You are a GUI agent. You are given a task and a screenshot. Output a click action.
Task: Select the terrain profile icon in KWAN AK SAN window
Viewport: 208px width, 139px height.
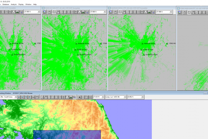click(x=83, y=12)
